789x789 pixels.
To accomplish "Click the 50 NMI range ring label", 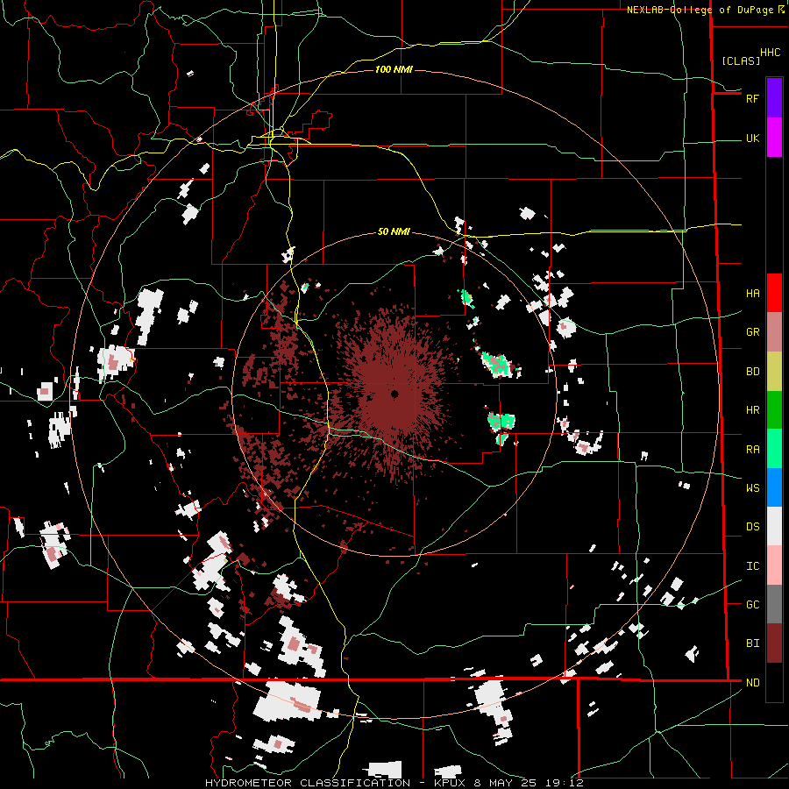I will [x=394, y=231].
